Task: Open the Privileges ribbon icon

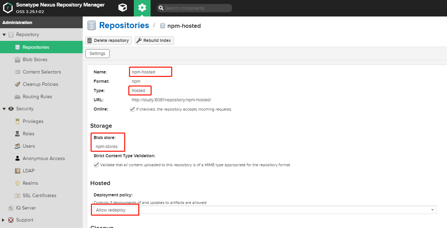Action: pyautogui.click(x=17, y=121)
